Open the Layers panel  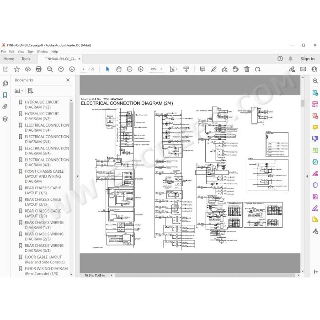coord(5,118)
